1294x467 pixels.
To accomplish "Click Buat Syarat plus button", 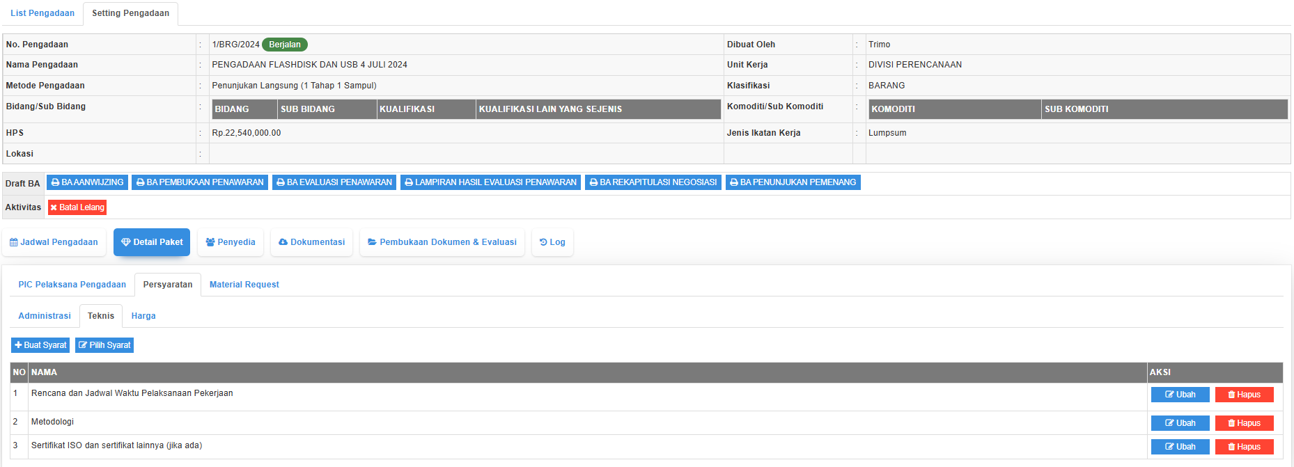I will coord(40,345).
